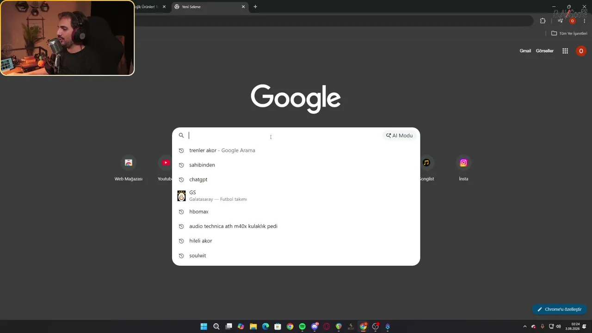Select 'audio technica ath m40x kulaklık pedi'

click(x=296, y=226)
